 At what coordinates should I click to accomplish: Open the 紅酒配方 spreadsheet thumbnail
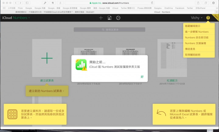[172, 58]
